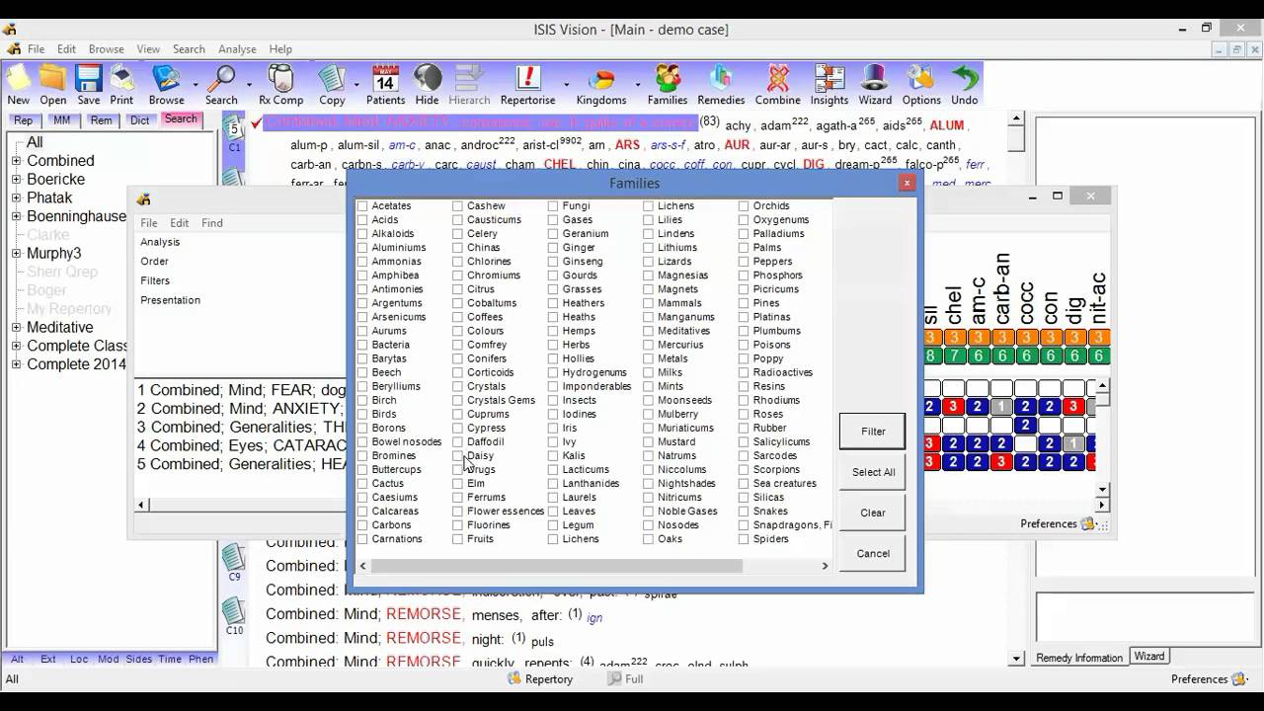
Task: Check the Daisy family checkbox
Action: (458, 456)
